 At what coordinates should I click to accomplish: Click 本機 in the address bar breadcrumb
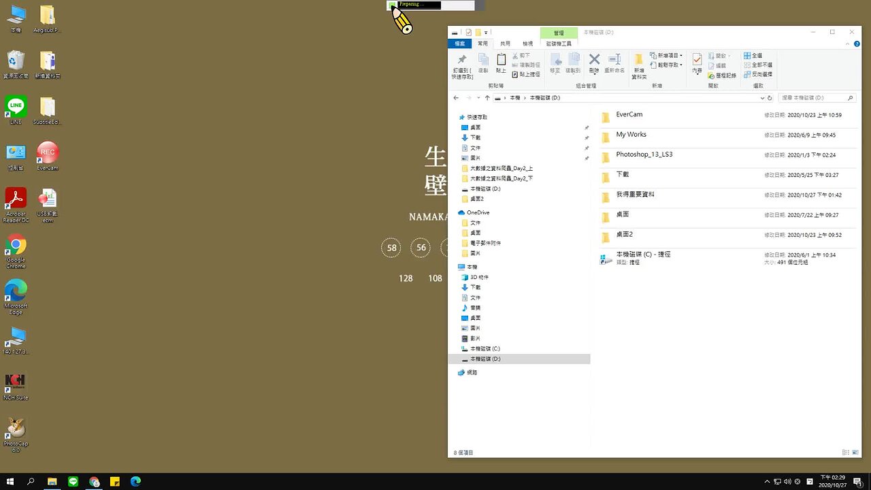click(515, 98)
